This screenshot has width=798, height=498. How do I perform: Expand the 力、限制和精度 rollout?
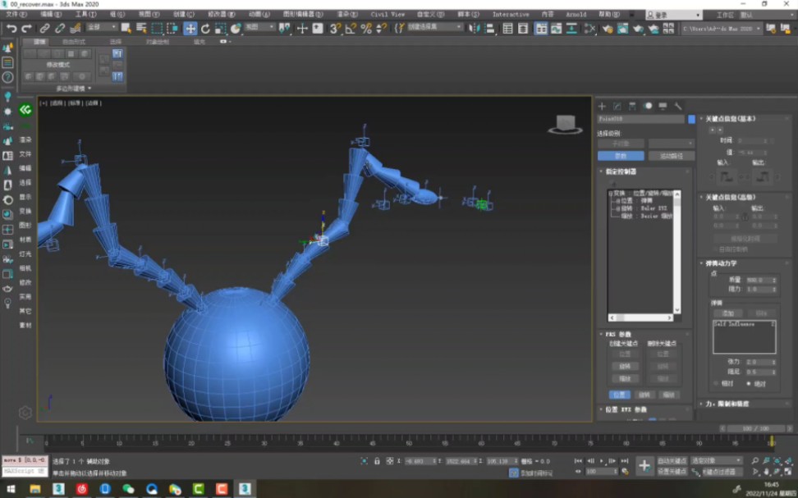pyautogui.click(x=727, y=404)
